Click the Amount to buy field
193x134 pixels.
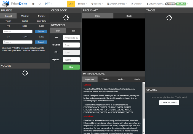tap(71, 38)
